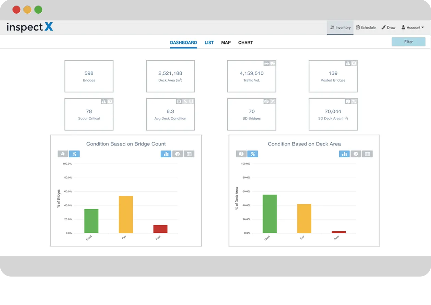This screenshot has height=305, width=431.
Task: Click the Filter button
Action: click(x=408, y=41)
